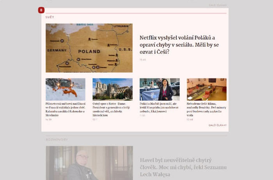This screenshot has height=180, width=273.
Task: Open the Poland map article image
Action: (x=89, y=48)
